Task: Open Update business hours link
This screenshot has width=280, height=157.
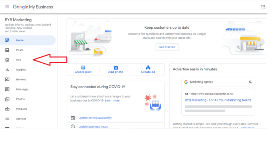Action: pyautogui.click(x=93, y=127)
